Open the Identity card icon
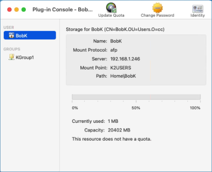Screen dimensions: 212x172 coord(197,9)
